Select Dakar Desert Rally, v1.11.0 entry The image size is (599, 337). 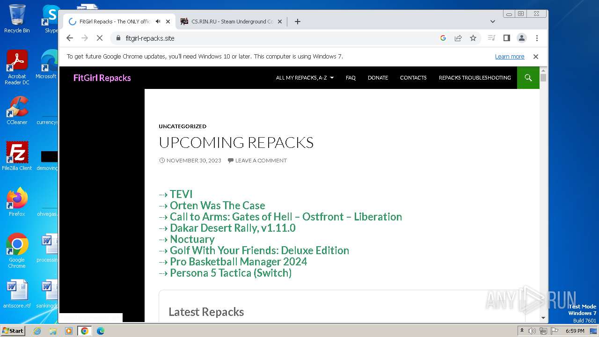point(233,228)
